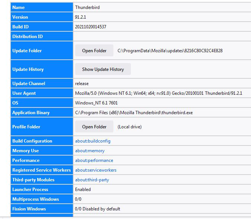Select the (Local drive) text

pyautogui.click(x=129, y=127)
